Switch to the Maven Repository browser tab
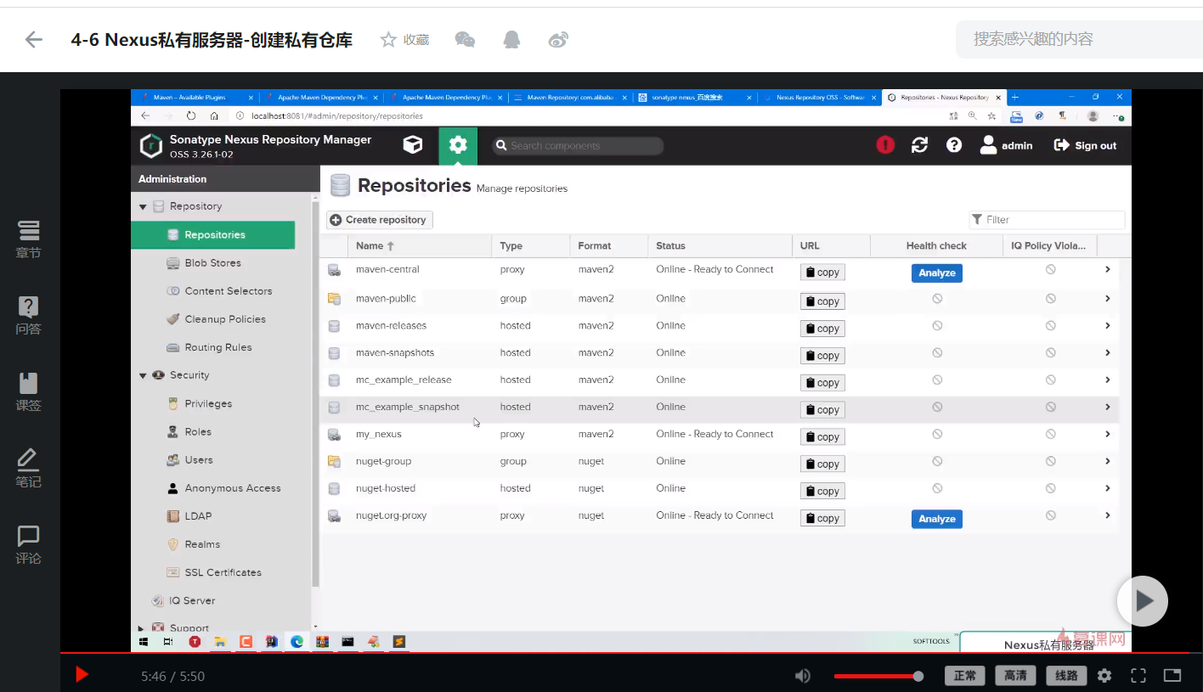 tap(571, 98)
